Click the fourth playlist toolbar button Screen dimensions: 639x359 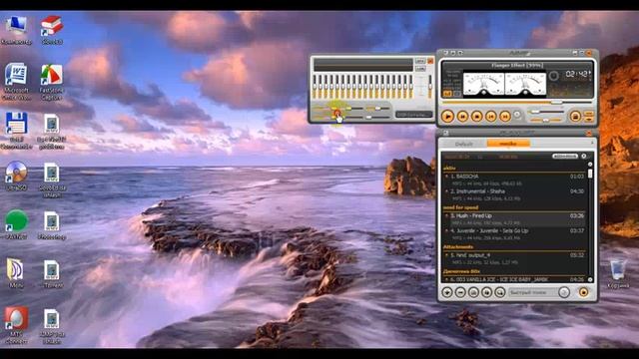486,292
